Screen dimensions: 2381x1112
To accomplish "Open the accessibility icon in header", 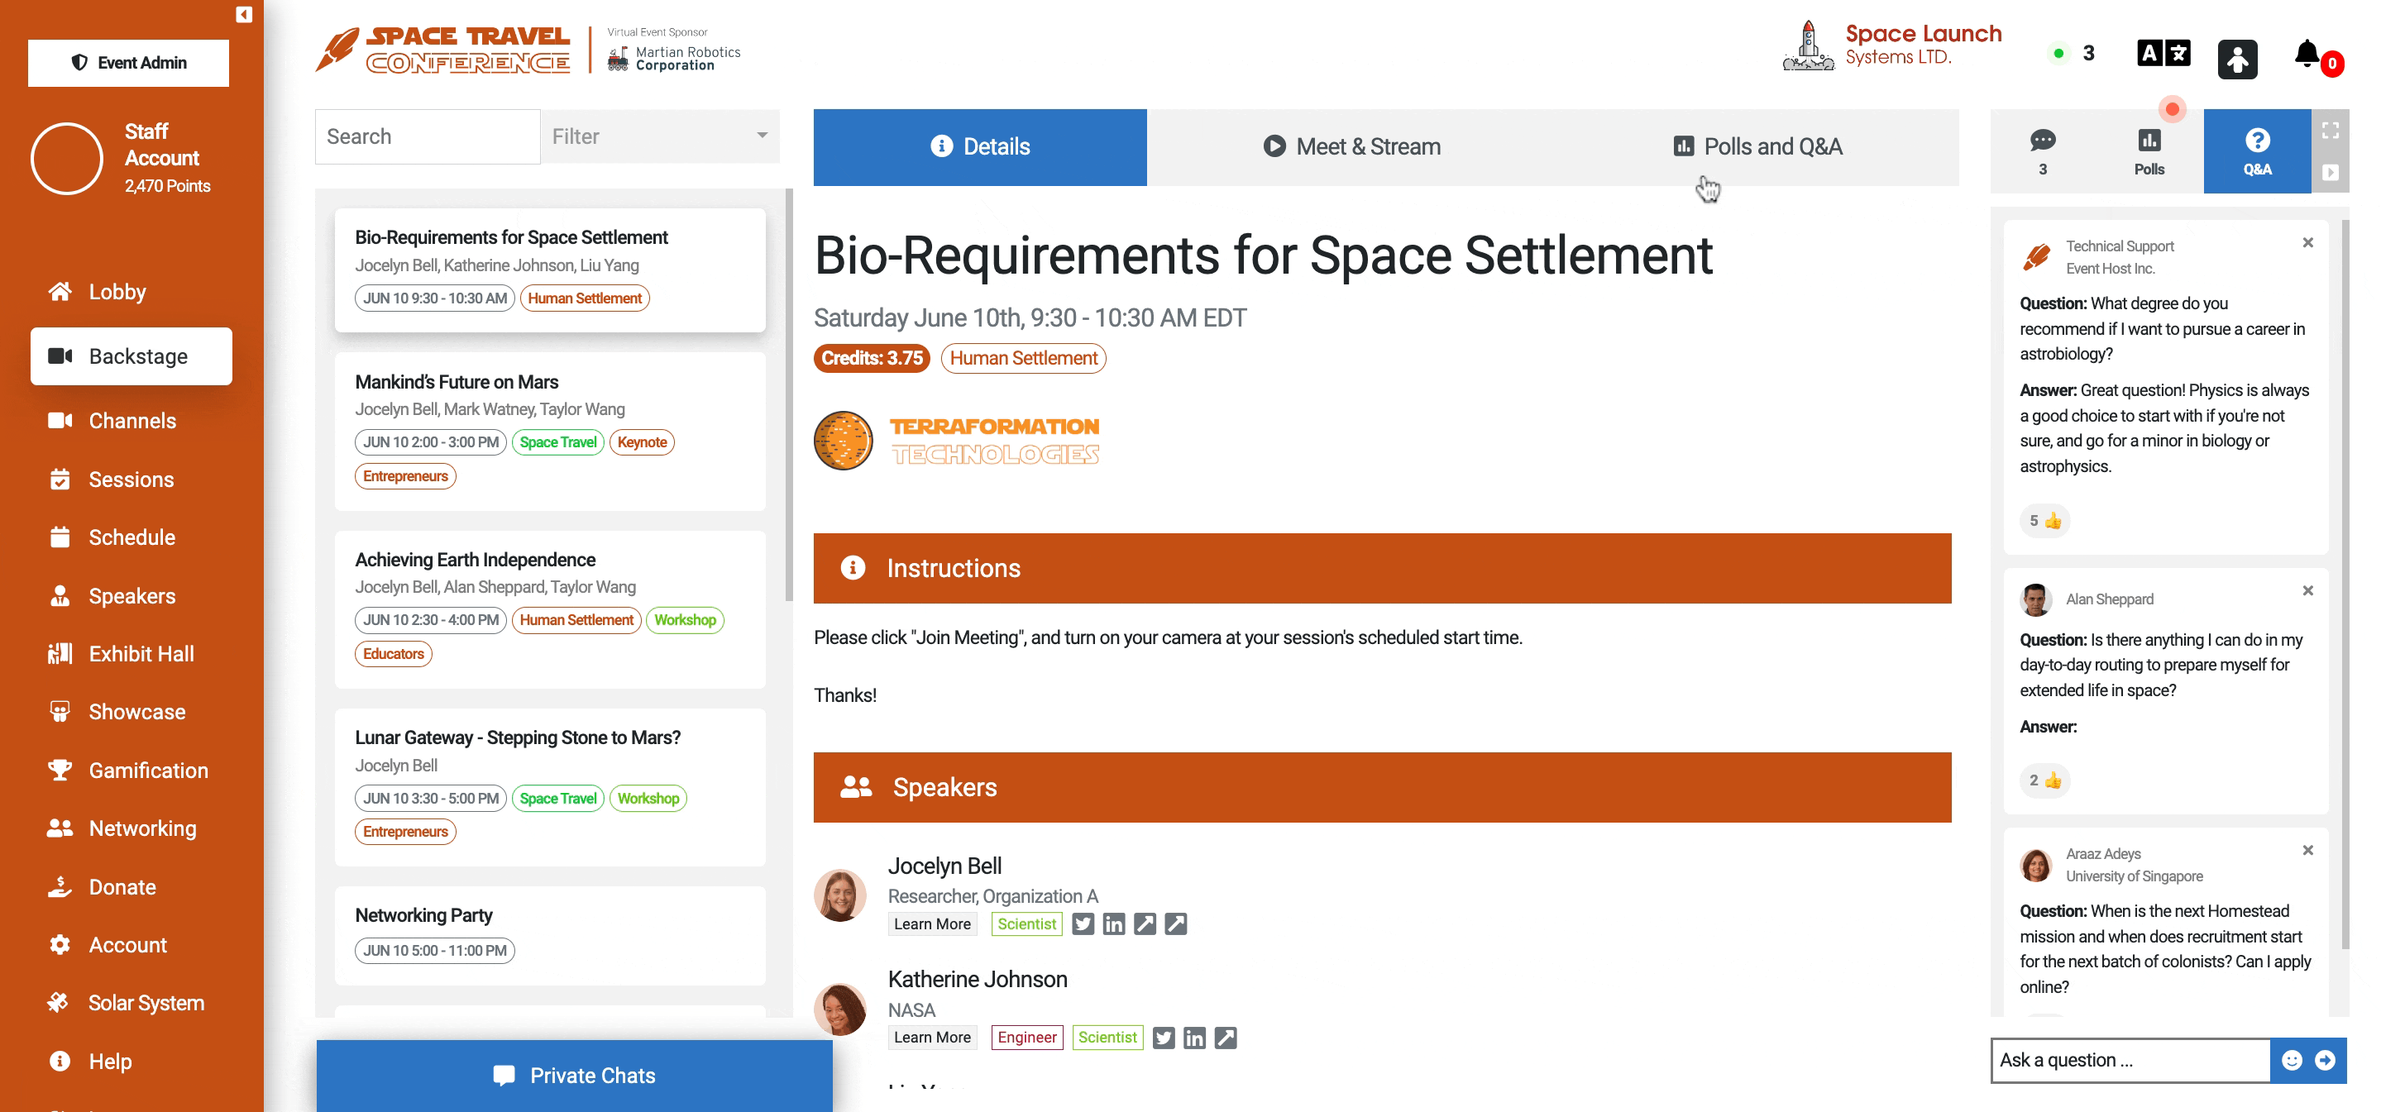I will pos(2237,60).
